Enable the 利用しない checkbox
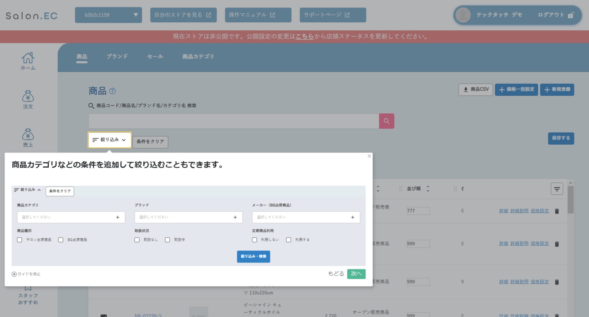This screenshot has height=317, width=589. (255, 240)
